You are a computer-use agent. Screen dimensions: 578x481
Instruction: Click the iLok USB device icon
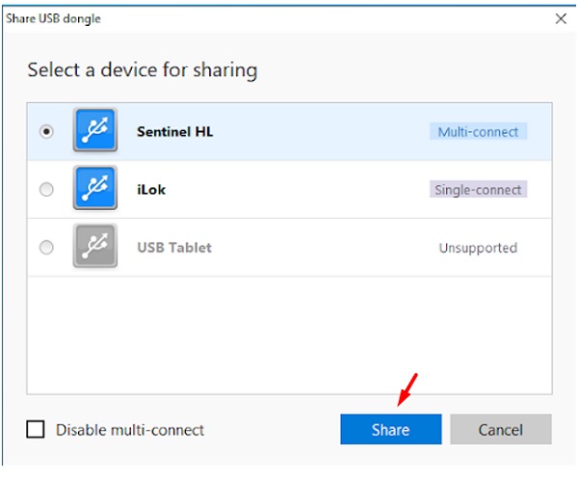(95, 188)
